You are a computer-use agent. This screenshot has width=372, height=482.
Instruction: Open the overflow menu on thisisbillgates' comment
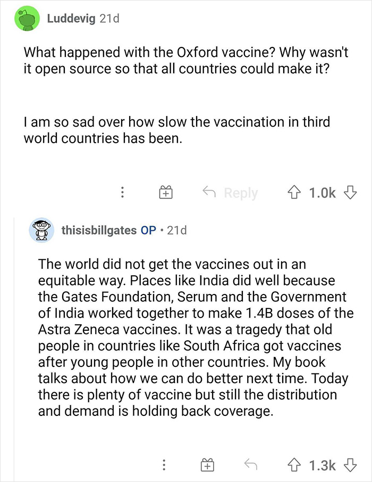[165, 465]
